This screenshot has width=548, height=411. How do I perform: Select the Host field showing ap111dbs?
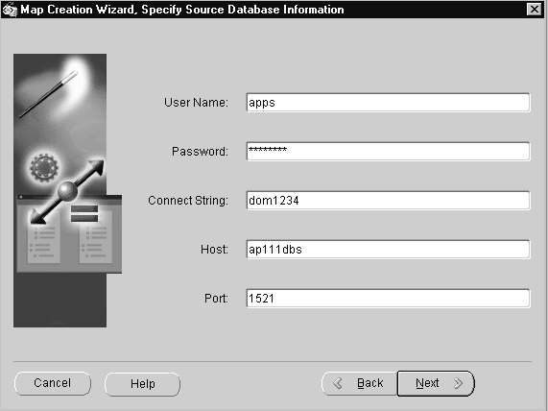(388, 250)
